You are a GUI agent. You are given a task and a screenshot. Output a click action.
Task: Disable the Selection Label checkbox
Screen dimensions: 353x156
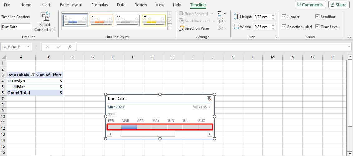[284, 27]
